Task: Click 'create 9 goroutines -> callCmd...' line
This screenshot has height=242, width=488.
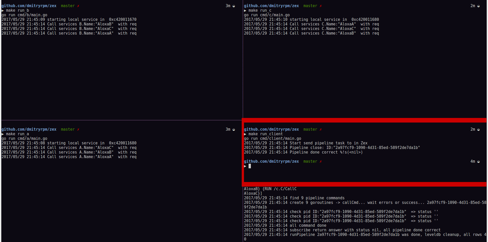Action: [365, 203]
